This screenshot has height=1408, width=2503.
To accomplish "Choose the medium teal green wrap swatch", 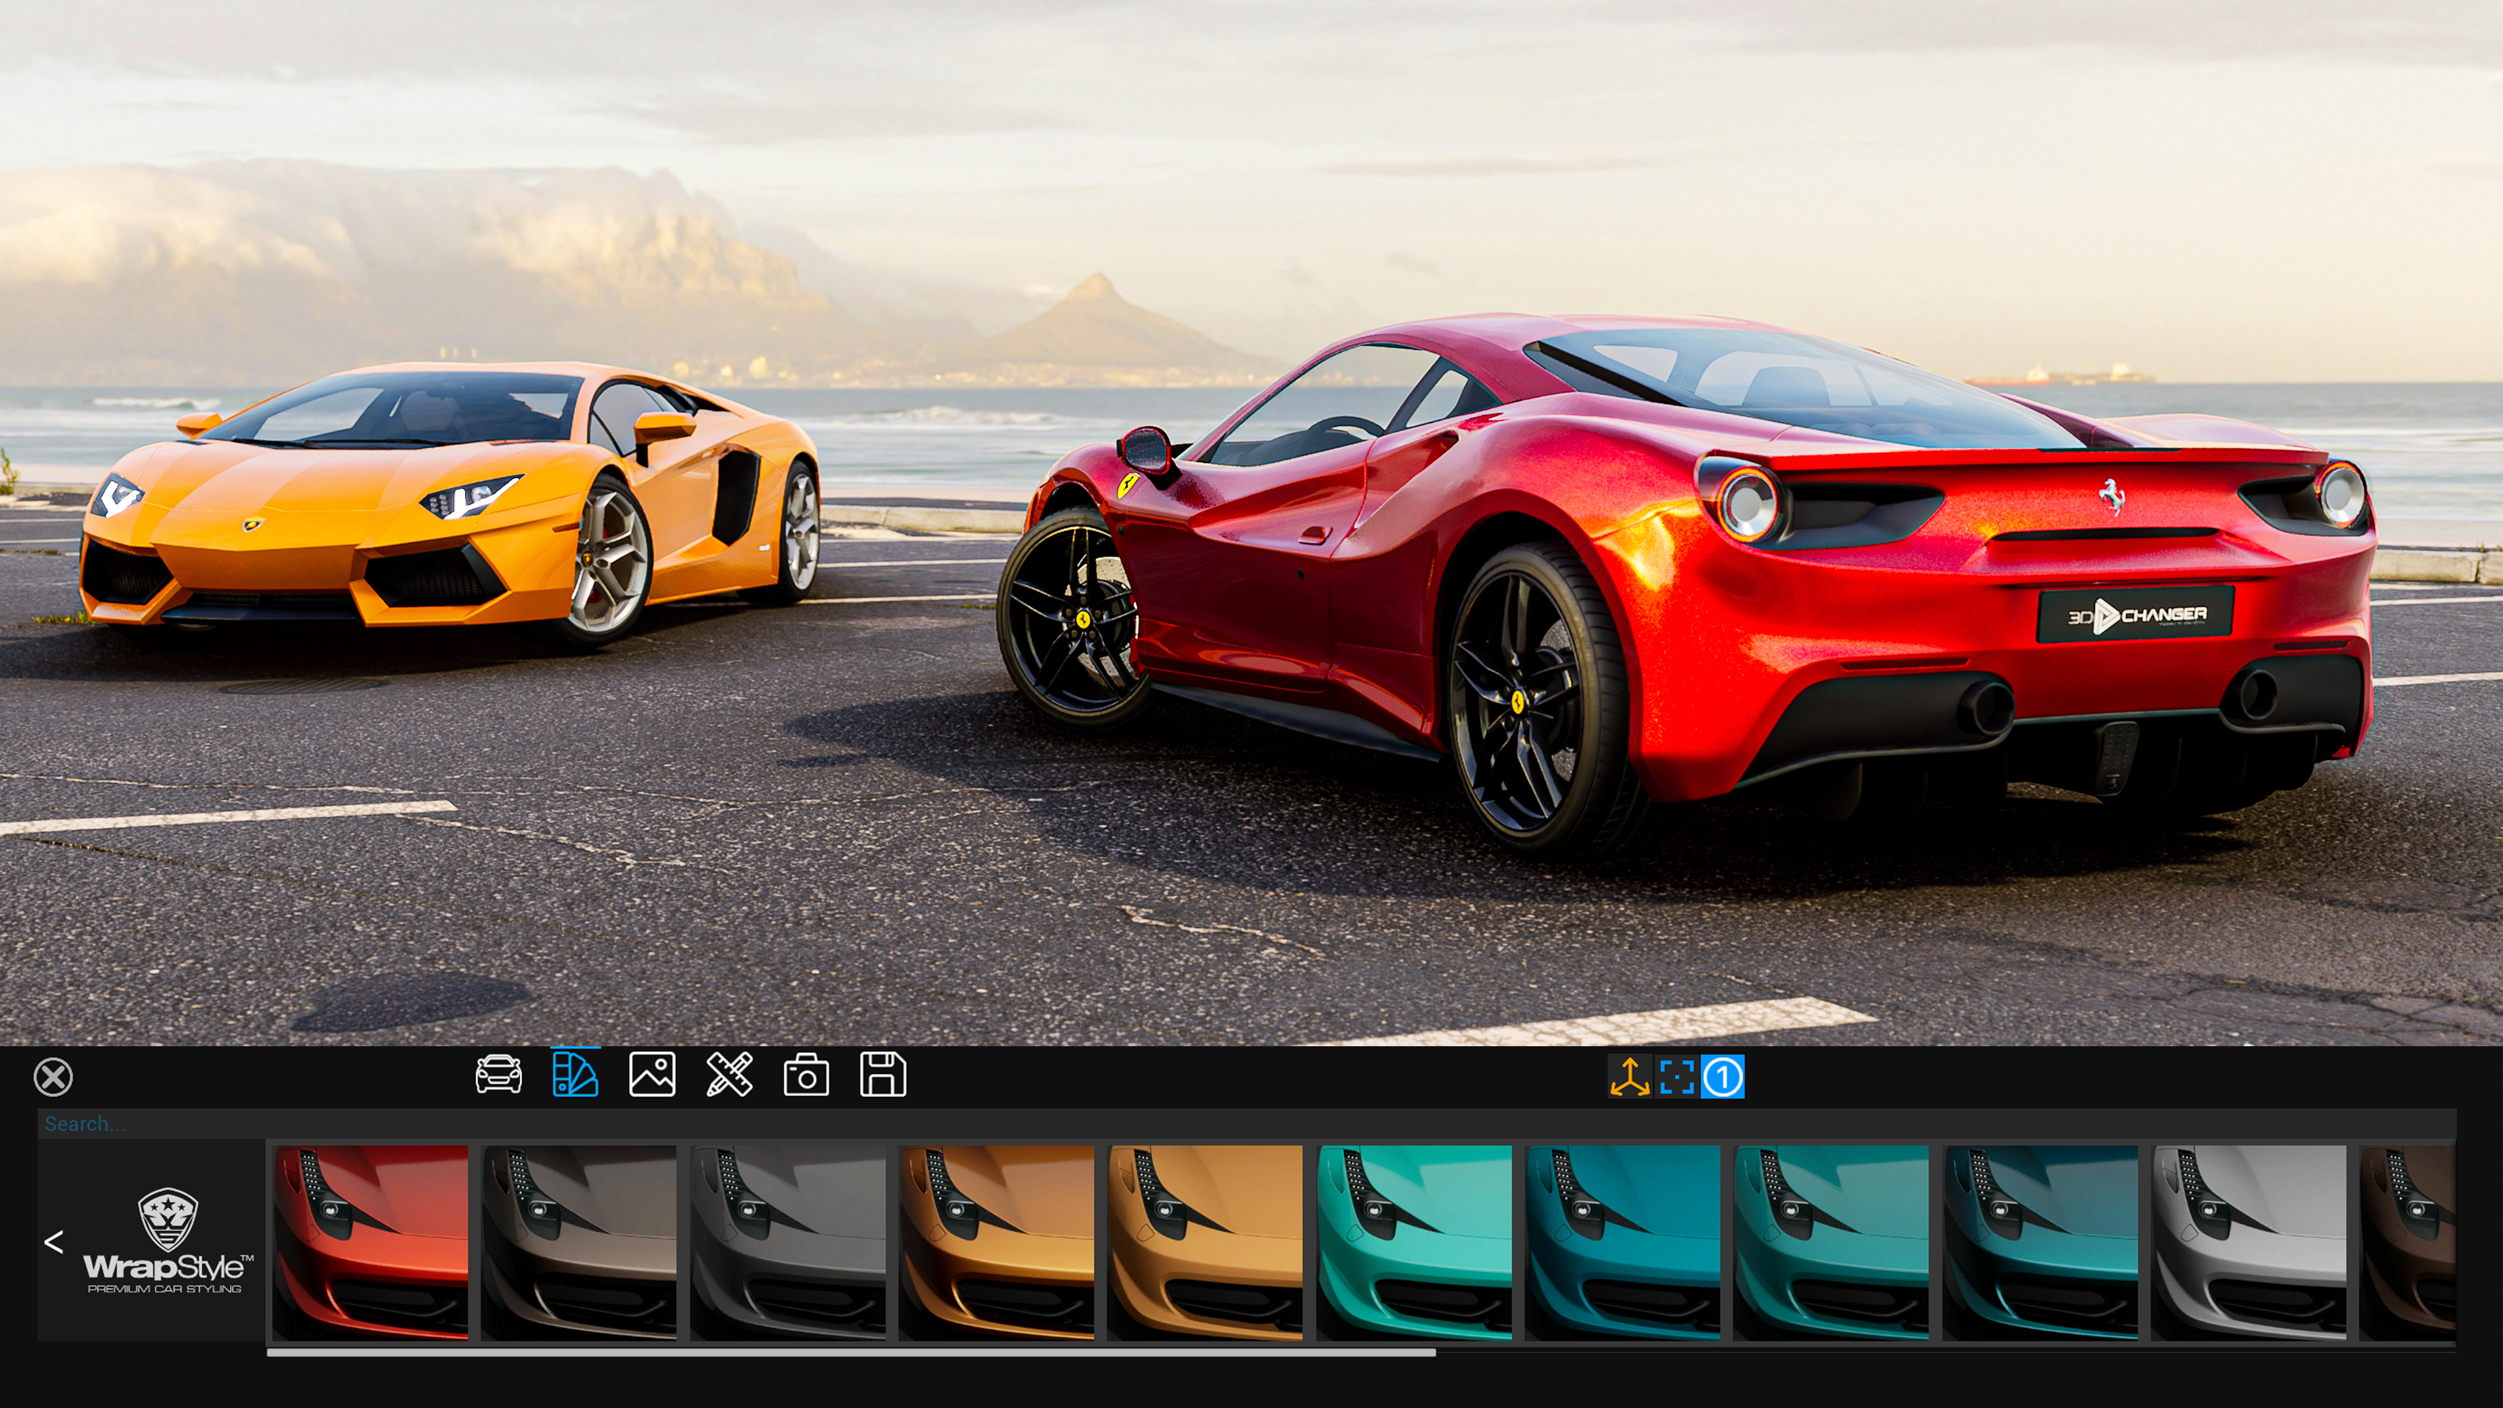I will [x=1832, y=1242].
